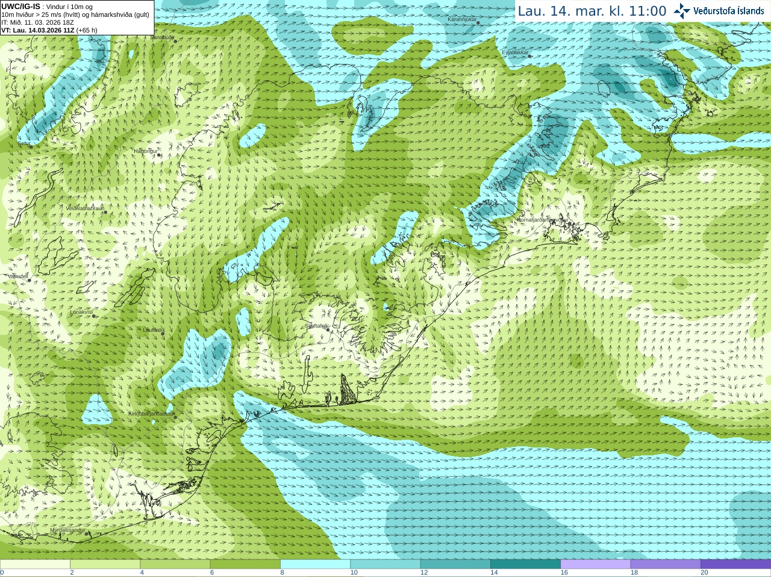Viewport: 771px width, 577px height.
Task: Click the 'Skaftafell' place label
Action: click(x=316, y=326)
